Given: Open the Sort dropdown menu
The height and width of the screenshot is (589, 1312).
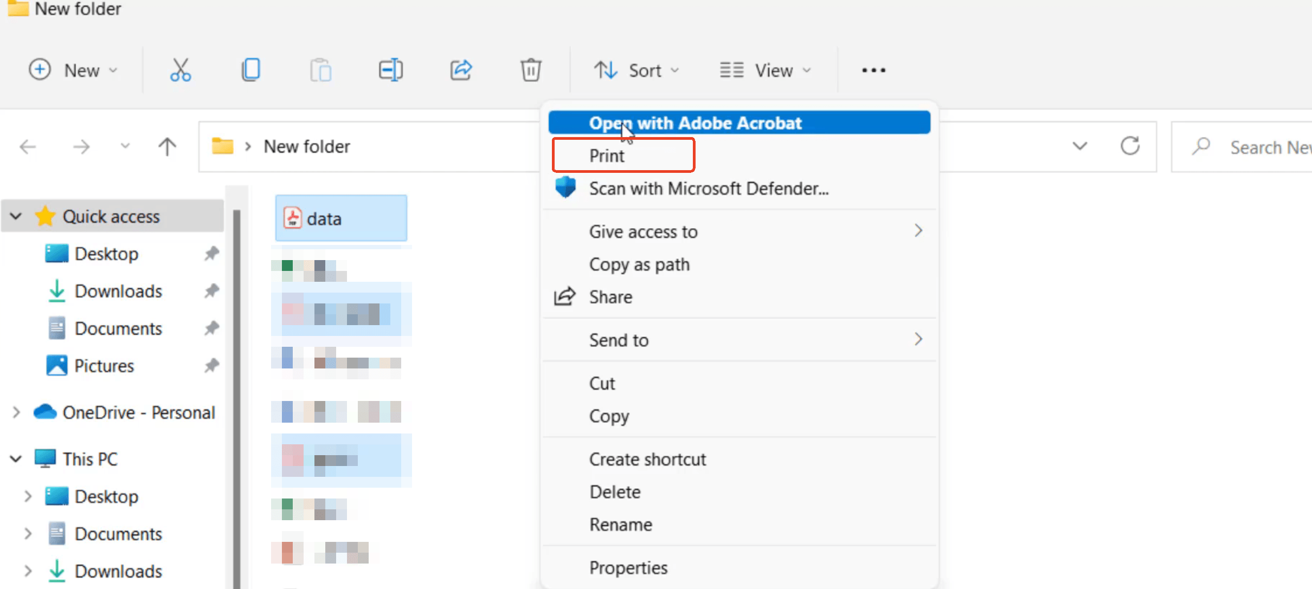Looking at the screenshot, I should pos(636,70).
